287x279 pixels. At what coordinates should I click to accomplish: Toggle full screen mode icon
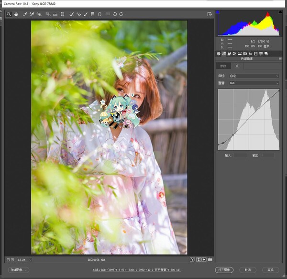[210, 14]
